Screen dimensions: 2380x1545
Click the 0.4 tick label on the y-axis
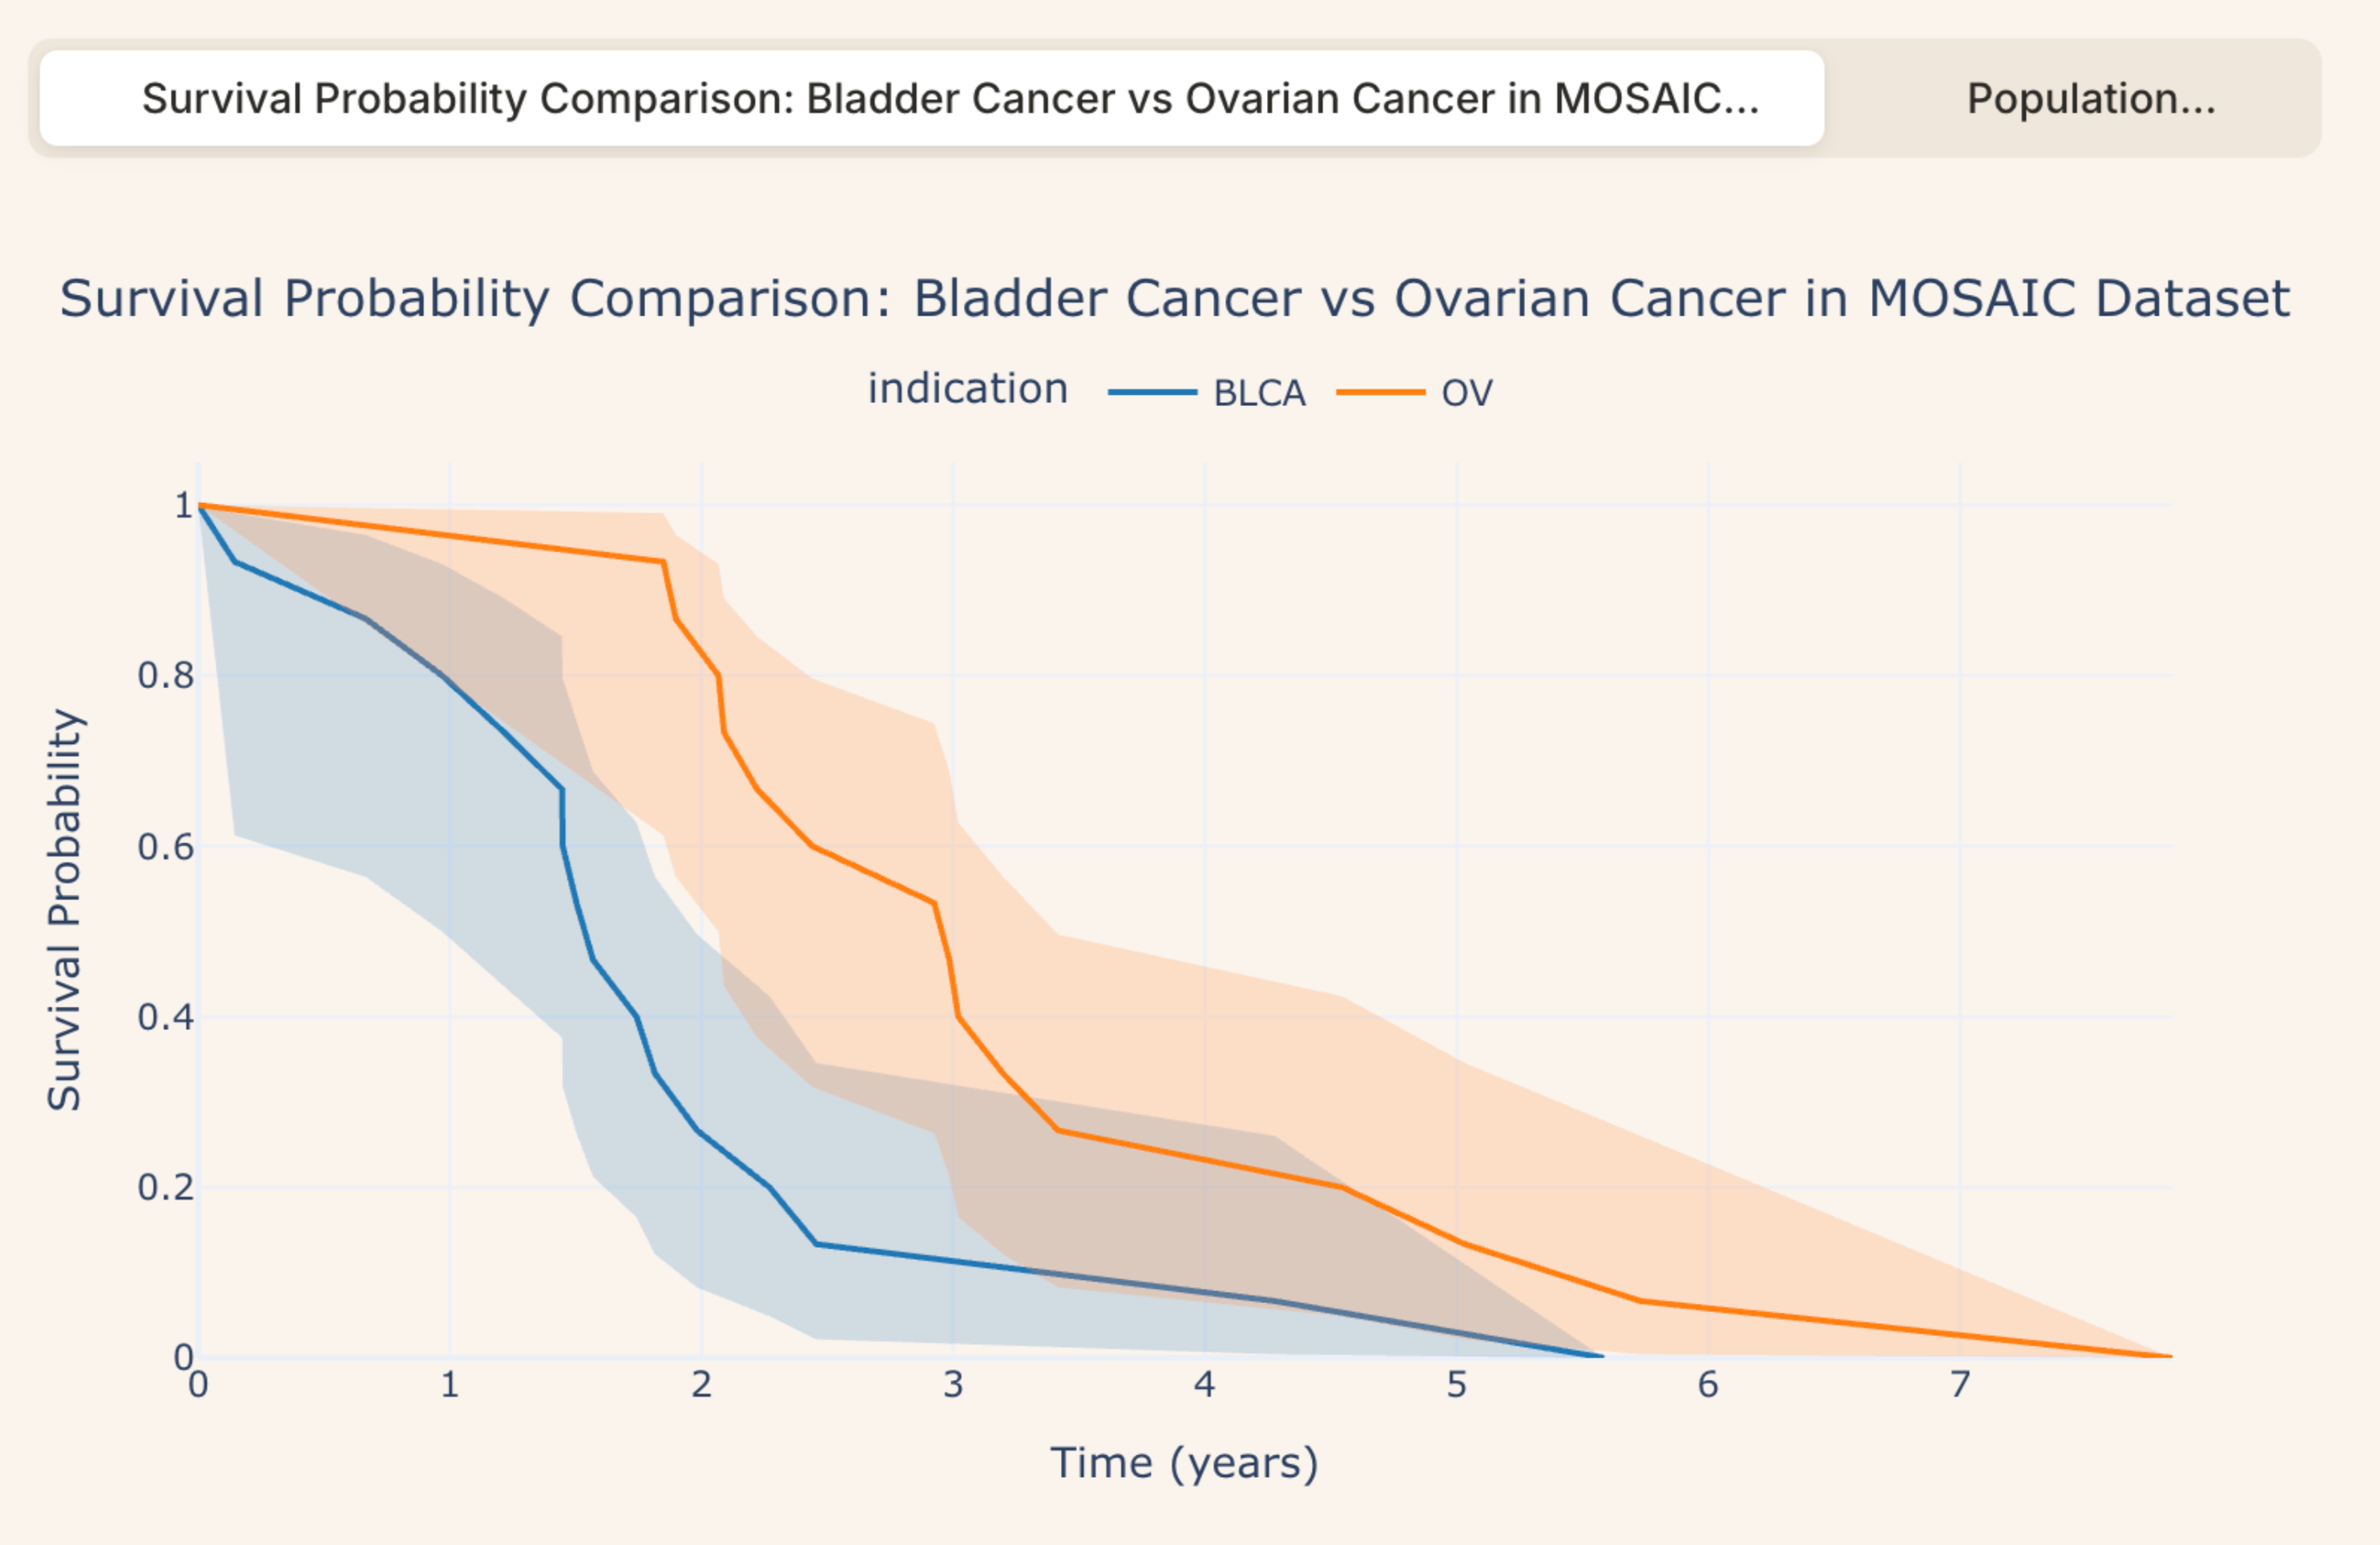[x=166, y=1017]
